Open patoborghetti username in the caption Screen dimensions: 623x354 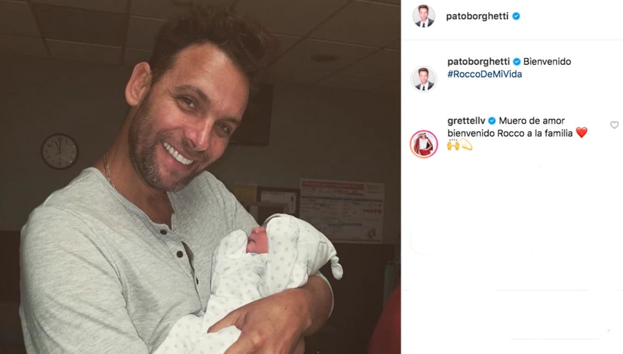[478, 62]
